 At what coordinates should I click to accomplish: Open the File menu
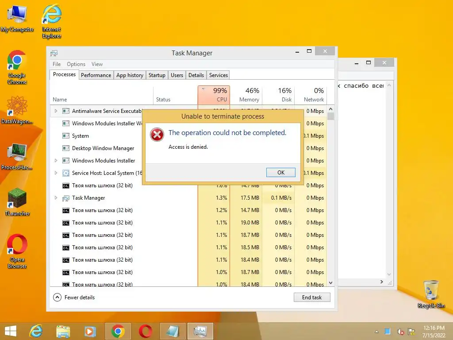[x=57, y=64]
